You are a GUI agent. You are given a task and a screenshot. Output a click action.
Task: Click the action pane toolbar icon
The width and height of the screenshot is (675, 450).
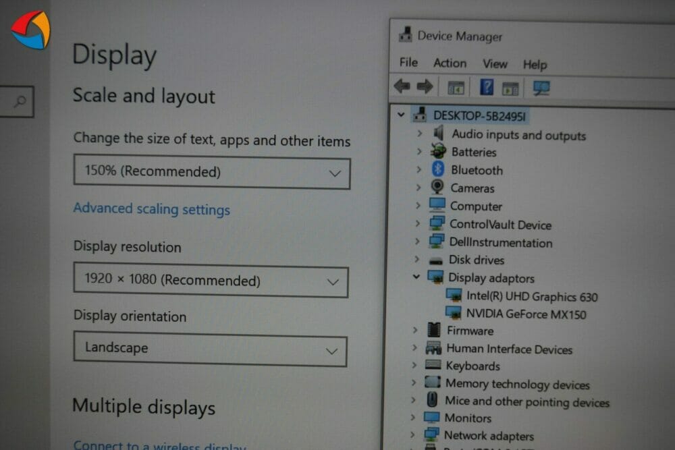510,88
